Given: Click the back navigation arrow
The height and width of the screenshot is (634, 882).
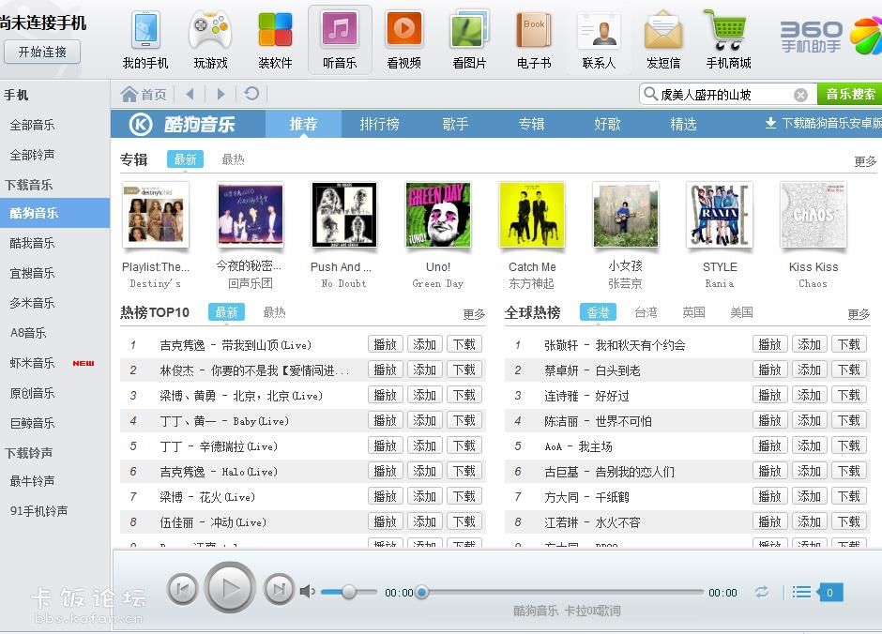Looking at the screenshot, I should click(190, 94).
